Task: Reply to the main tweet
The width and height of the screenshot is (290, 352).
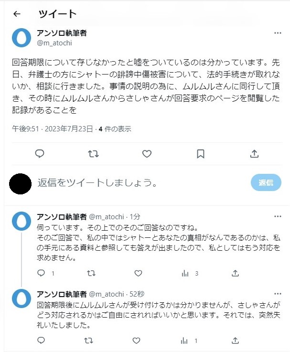Action: pyautogui.click(x=40, y=153)
